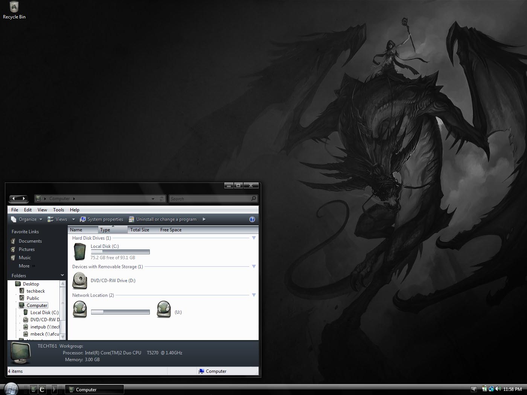Screen dimensions: 527x395
Task: Expand Quick Launch overflow chevron
Action: coord(53,389)
